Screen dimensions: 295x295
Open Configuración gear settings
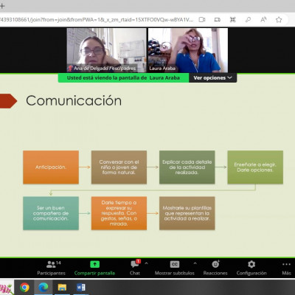[x=251, y=268]
